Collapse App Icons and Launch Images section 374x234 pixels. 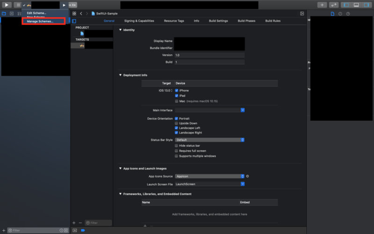pyautogui.click(x=120, y=168)
